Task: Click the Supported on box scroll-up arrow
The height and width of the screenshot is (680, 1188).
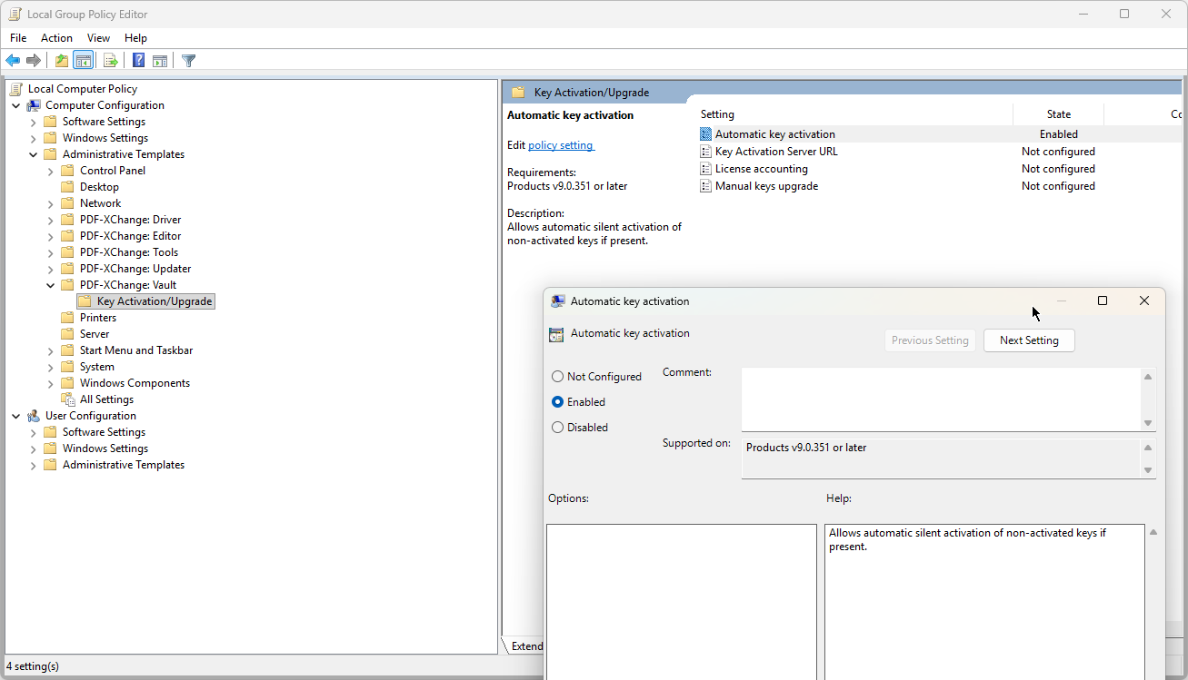Action: pyautogui.click(x=1148, y=448)
